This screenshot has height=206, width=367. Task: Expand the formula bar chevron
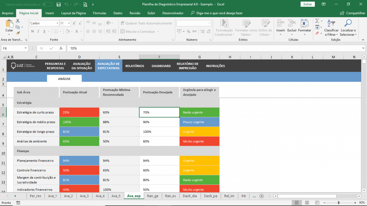click(x=363, y=48)
